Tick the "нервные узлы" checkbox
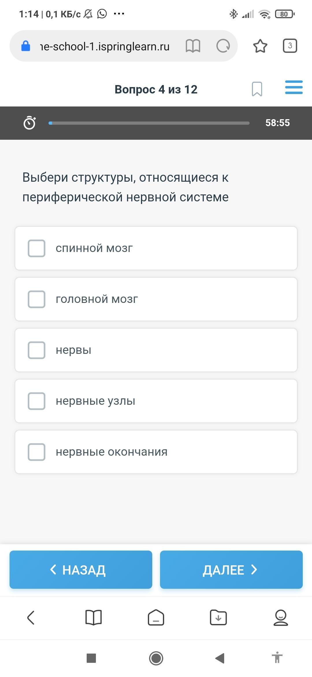Image resolution: width=312 pixels, height=677 pixels. pyautogui.click(x=36, y=401)
